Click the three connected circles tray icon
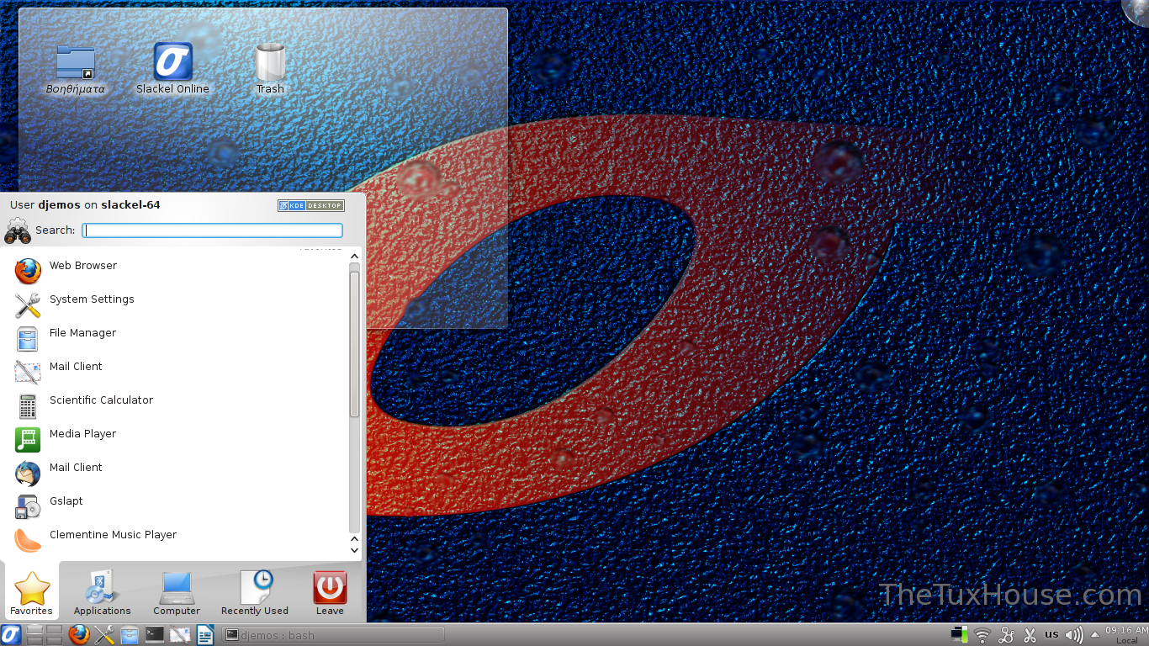Viewport: 1149px width, 646px height. pos(1006,635)
